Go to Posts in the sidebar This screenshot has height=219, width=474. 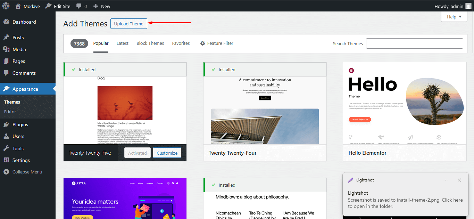pyautogui.click(x=28, y=38)
